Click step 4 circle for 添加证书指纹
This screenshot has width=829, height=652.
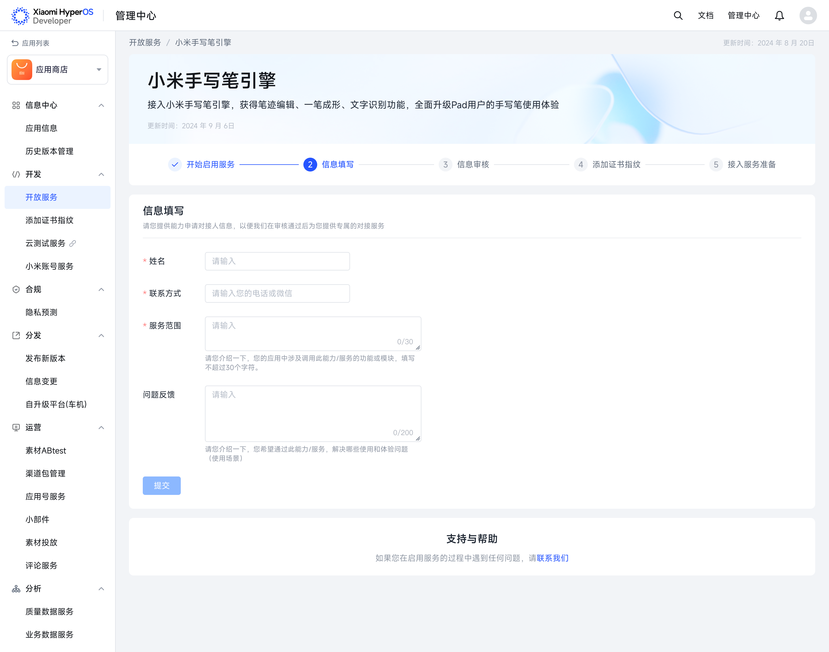point(580,165)
